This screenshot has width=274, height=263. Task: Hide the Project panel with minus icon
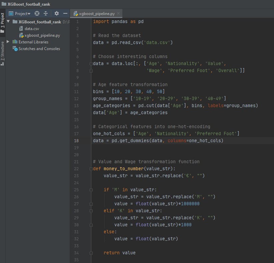[65, 13]
